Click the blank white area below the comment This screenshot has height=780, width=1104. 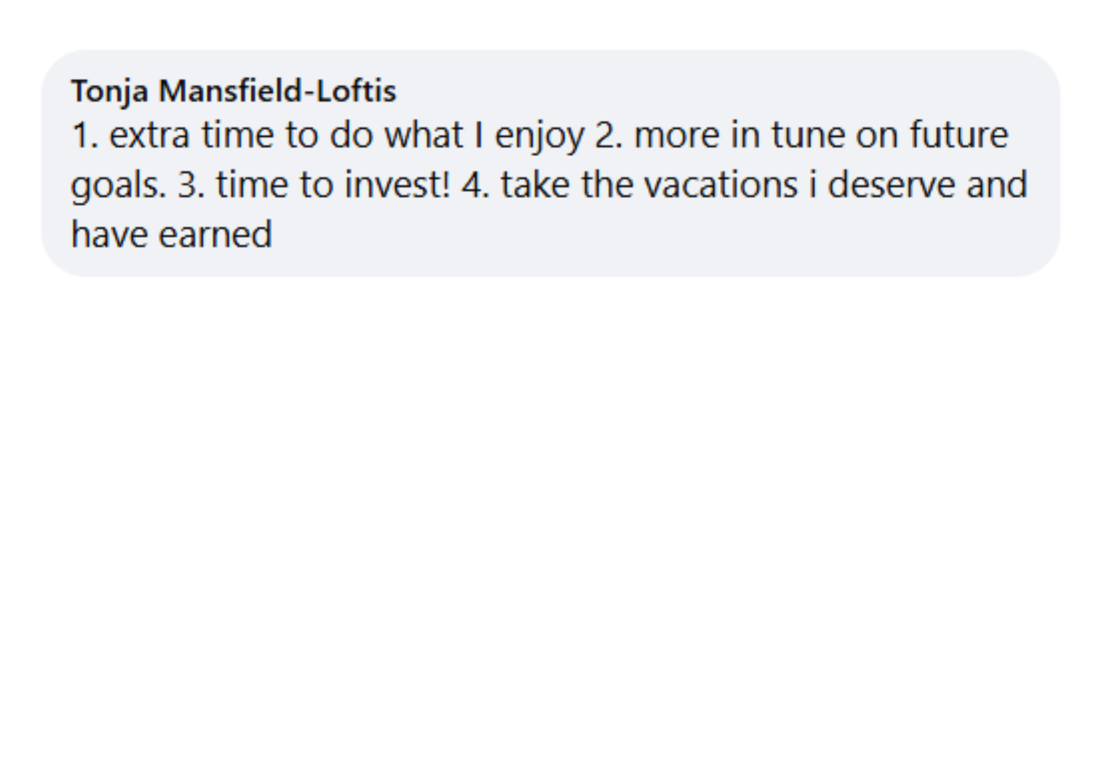552,524
